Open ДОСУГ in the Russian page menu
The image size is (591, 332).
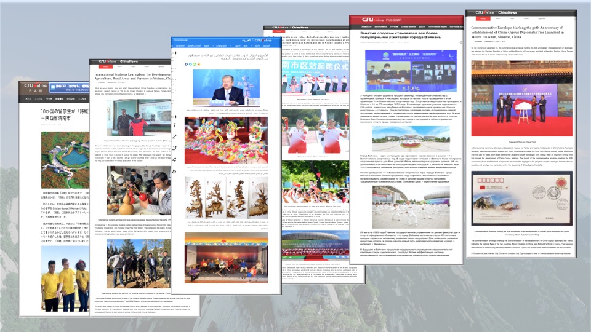pos(422,26)
